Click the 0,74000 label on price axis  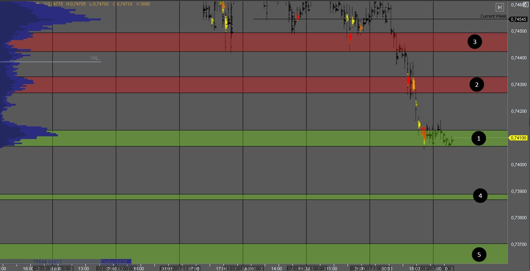pyautogui.click(x=519, y=165)
